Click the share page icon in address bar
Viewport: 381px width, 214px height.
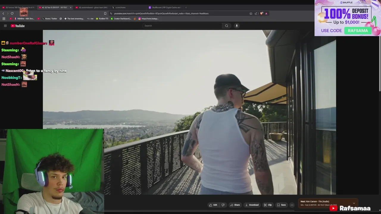[256, 13]
